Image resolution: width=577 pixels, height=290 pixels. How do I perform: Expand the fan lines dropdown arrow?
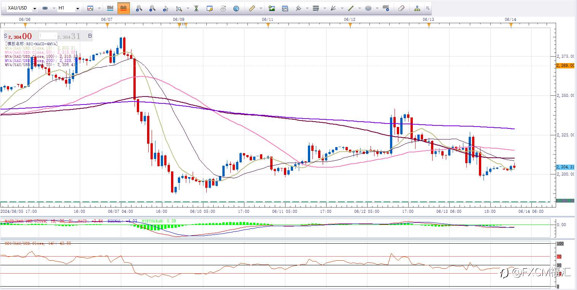coord(342,8)
